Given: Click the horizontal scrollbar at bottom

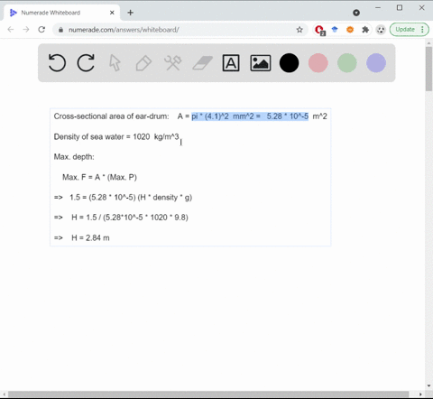Looking at the screenshot, I should (x=208, y=394).
